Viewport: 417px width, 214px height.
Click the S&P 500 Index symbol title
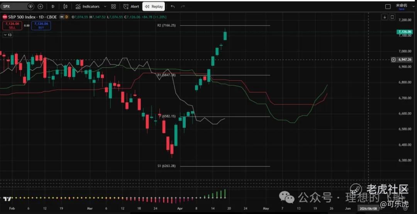coord(32,17)
